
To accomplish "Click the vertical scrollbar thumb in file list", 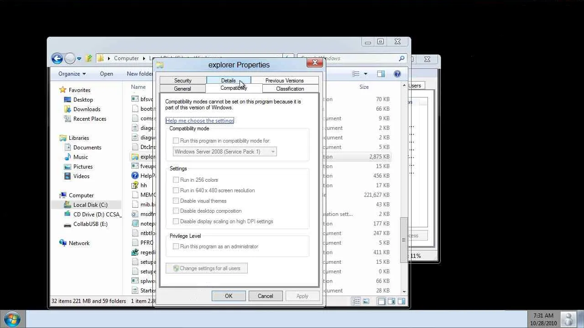I will (403, 240).
